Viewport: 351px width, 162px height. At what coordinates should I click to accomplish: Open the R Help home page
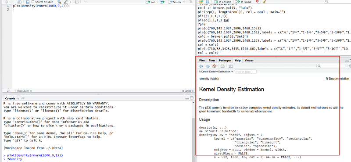coord(214,66)
